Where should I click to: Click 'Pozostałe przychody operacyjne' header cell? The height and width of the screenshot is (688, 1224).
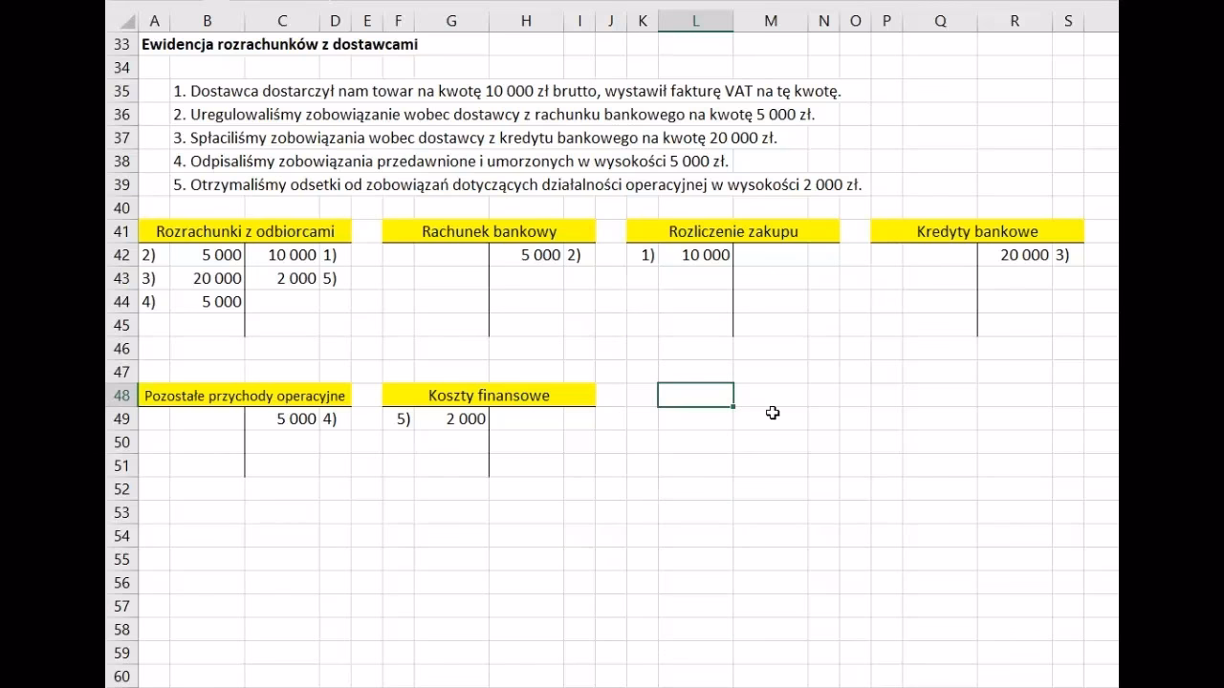245,396
